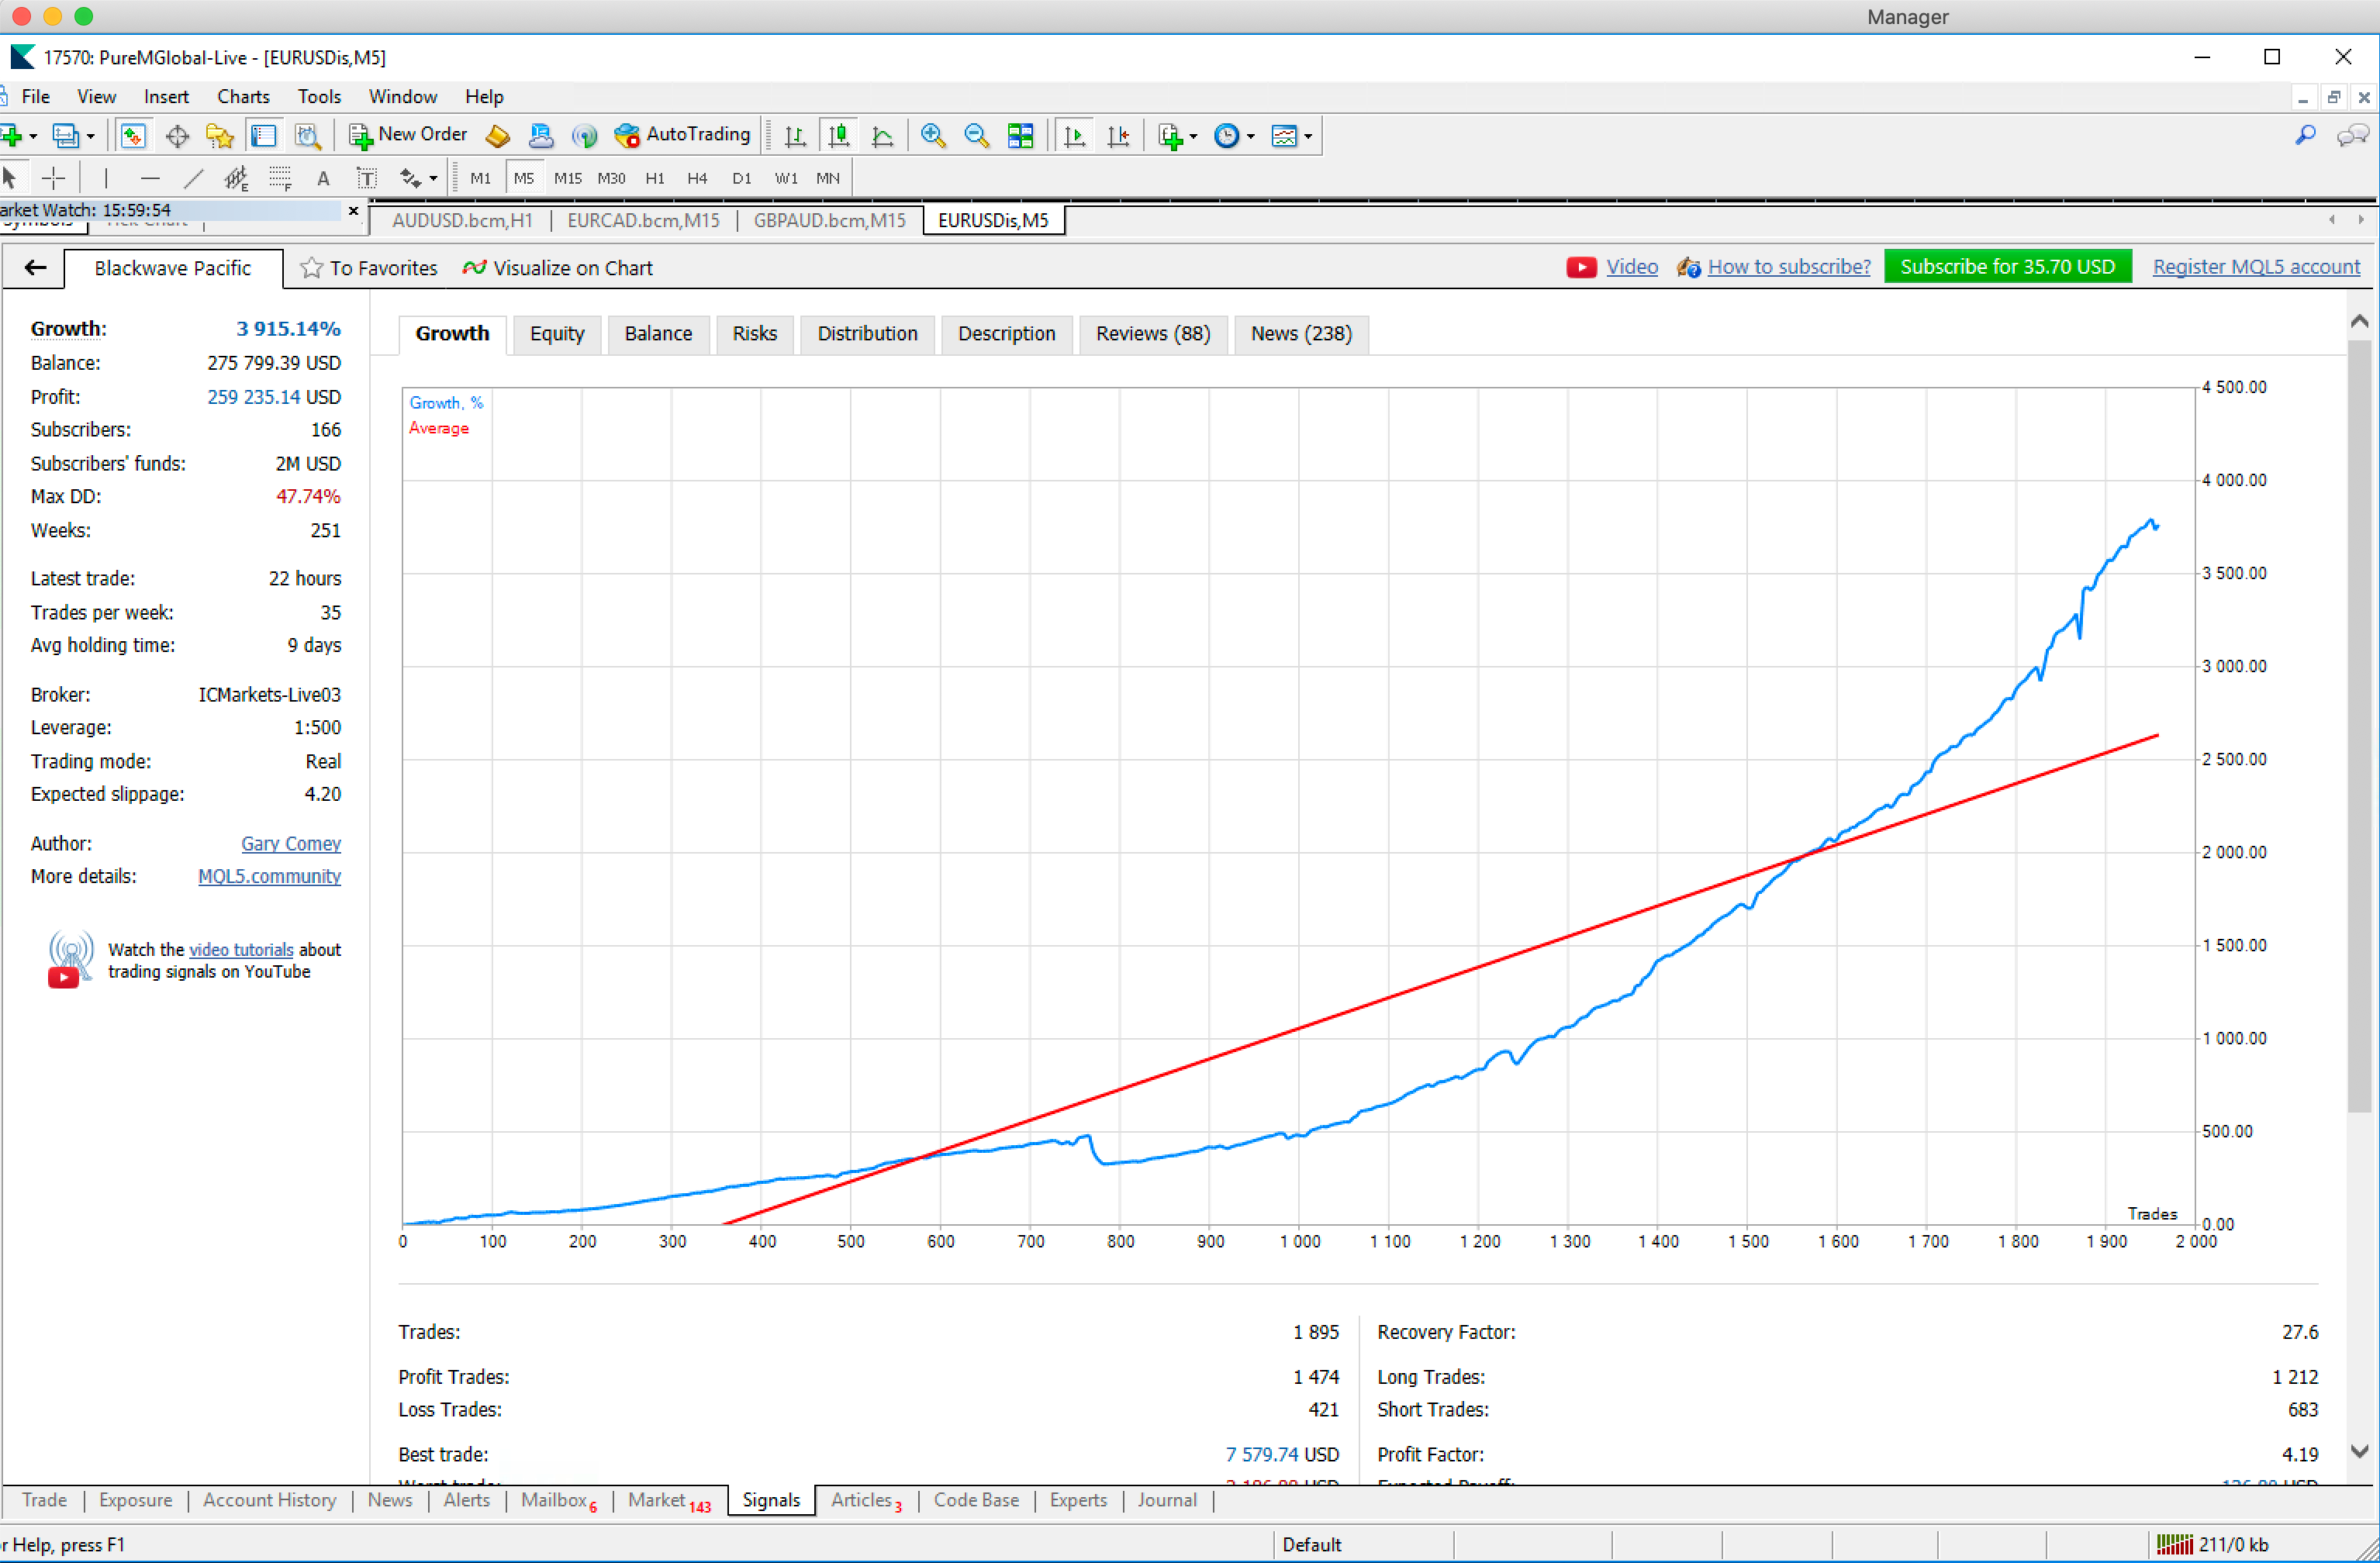Click the New Chart green plus icon

pyautogui.click(x=12, y=136)
